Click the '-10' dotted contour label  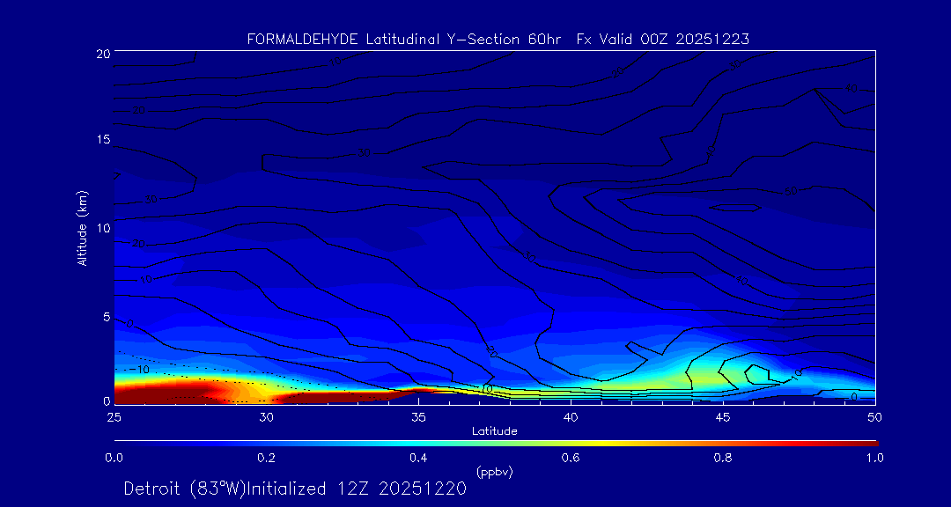point(141,370)
